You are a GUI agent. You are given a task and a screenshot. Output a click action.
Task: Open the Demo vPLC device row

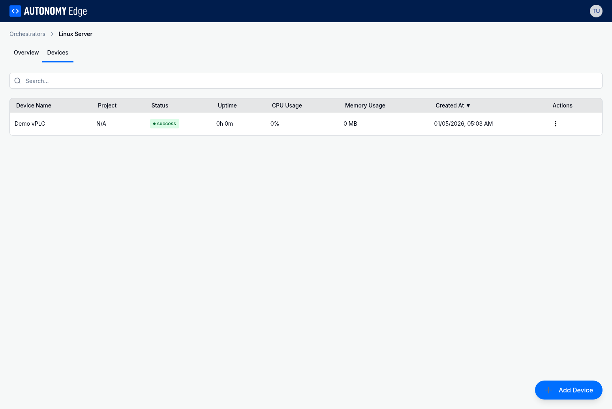coord(306,124)
